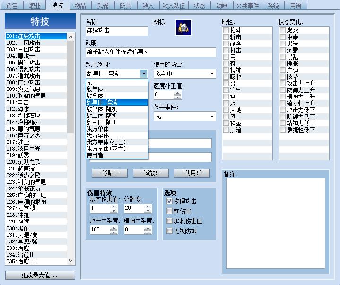340x285 pixels.
Task: Select 无 in the scope dropdown list
Action: click(x=117, y=82)
